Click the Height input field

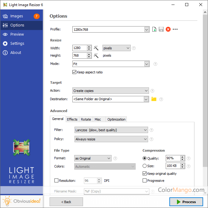click(80, 55)
